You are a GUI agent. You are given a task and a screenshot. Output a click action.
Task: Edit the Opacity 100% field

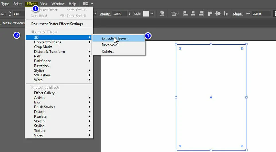(120, 14)
